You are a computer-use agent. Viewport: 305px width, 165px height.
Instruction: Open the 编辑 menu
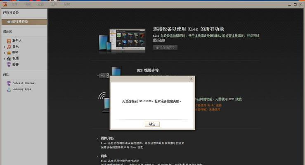tap(28, 4)
